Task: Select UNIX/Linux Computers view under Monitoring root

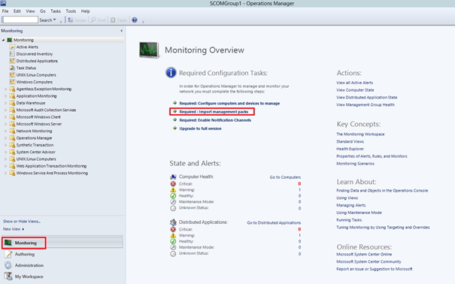Action: [x=36, y=75]
